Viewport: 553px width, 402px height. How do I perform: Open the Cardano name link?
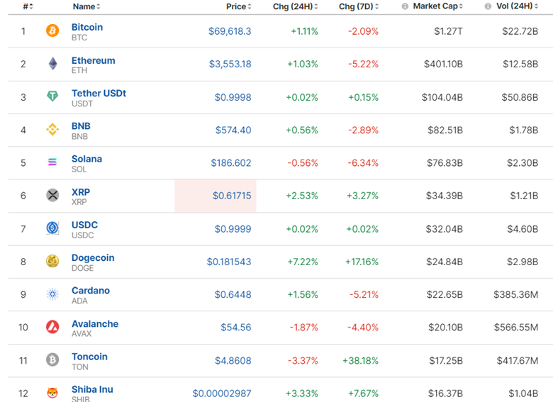[x=91, y=291]
